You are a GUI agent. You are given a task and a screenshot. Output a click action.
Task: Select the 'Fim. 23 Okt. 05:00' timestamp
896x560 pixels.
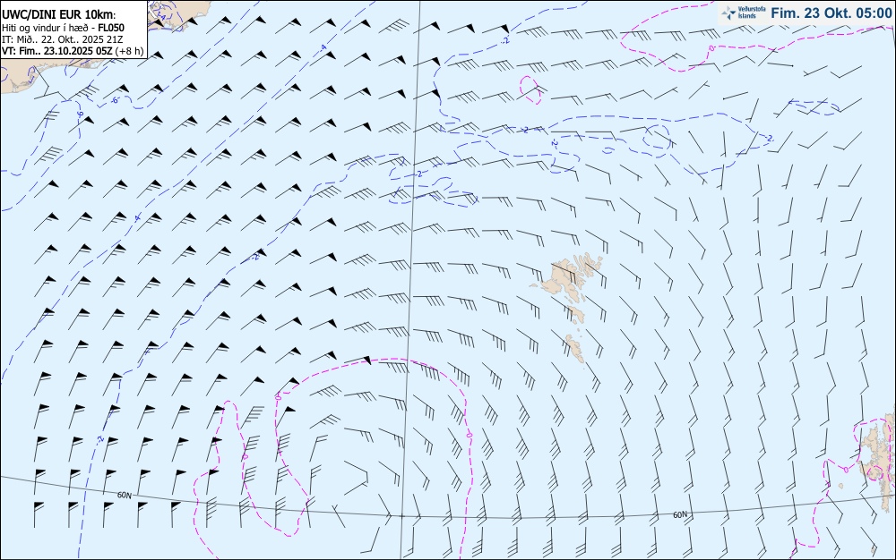pos(831,13)
